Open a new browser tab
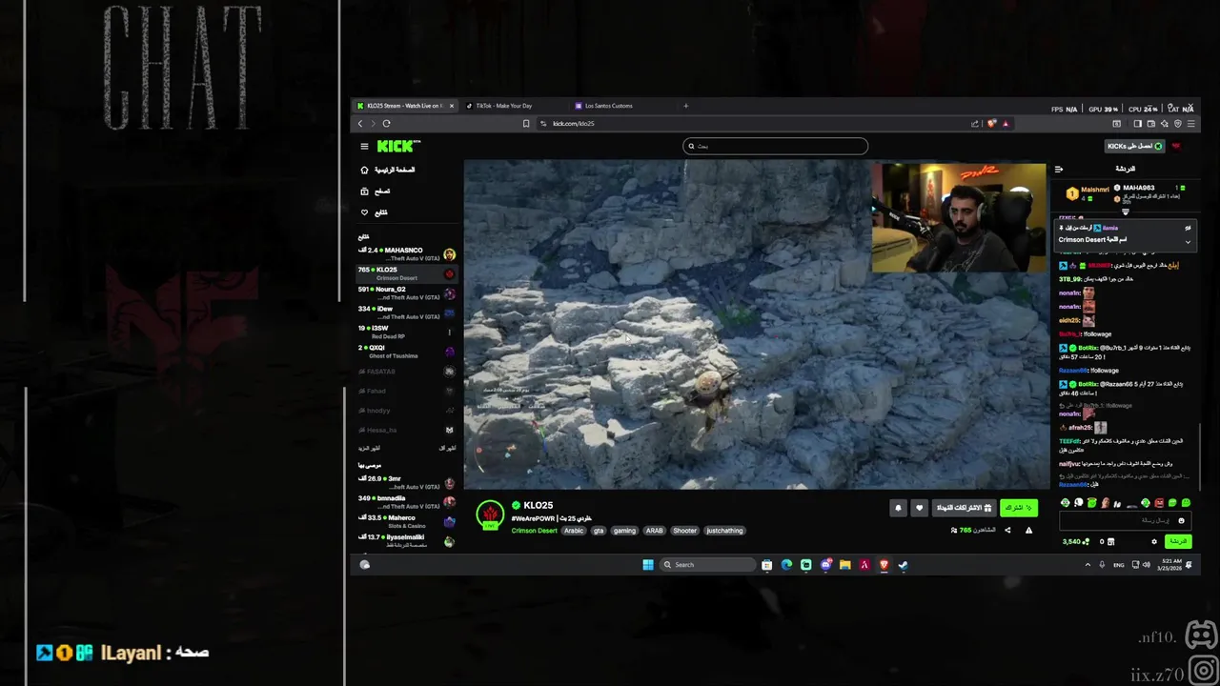Image resolution: width=1220 pixels, height=686 pixels. tap(685, 106)
